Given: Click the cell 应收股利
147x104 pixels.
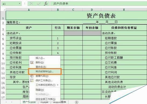Looking at the screenshot, I should (x=18, y=63).
